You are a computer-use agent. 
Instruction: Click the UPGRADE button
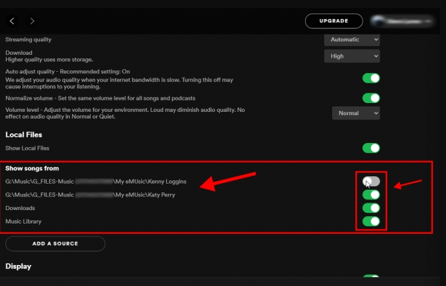coord(333,21)
